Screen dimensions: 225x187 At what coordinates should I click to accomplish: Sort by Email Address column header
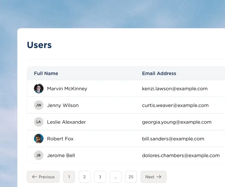[x=159, y=73]
